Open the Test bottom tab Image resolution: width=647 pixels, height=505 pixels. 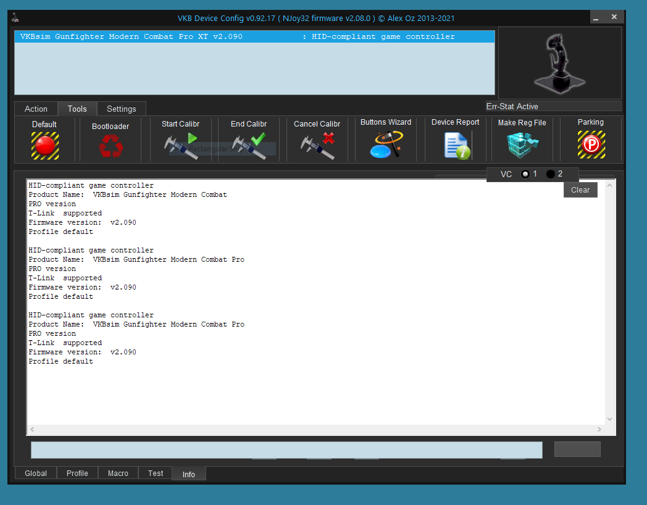156,474
